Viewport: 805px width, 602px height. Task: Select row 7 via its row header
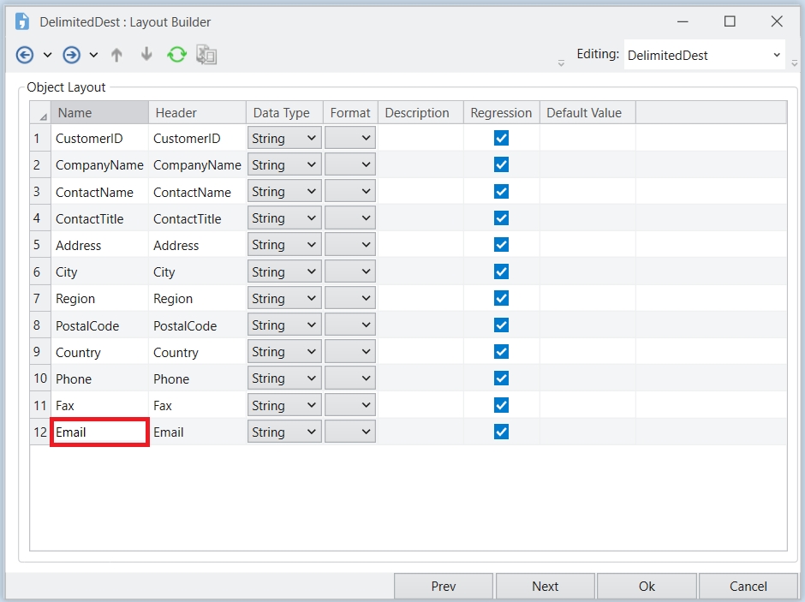coord(38,299)
